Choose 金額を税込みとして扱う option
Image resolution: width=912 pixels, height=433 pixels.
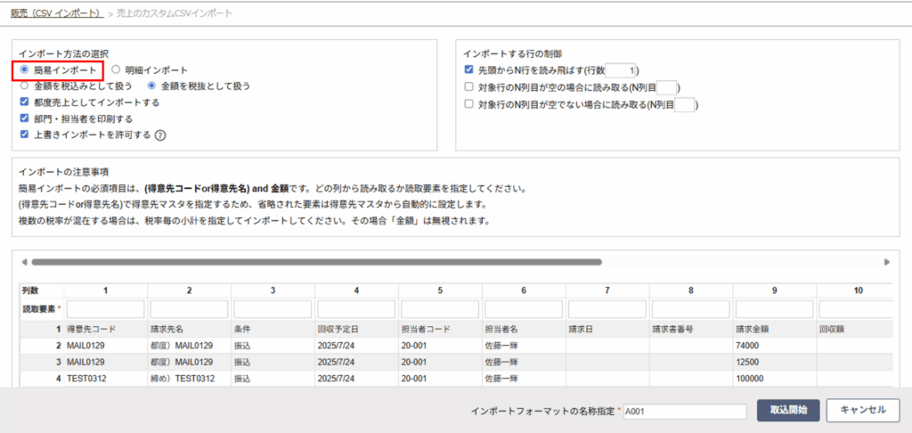pyautogui.click(x=25, y=86)
